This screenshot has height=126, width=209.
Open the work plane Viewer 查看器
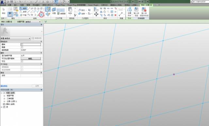tap(61, 14)
